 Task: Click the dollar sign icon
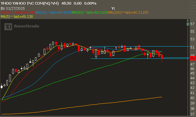(188, 21)
